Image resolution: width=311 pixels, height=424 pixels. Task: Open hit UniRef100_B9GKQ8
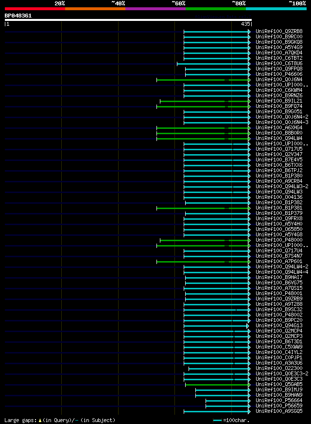(279, 42)
